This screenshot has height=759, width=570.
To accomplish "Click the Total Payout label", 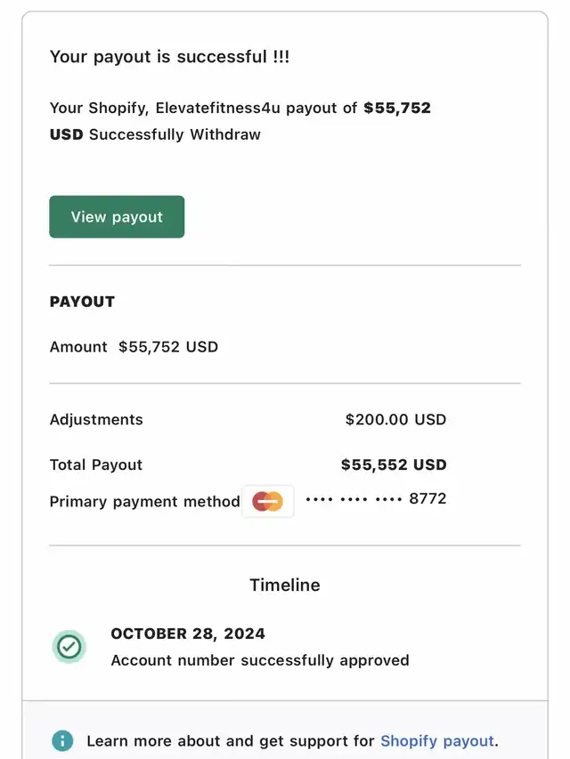I will 96,464.
